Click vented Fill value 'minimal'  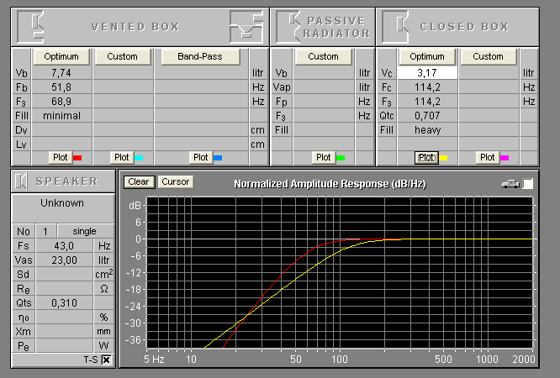(61, 116)
